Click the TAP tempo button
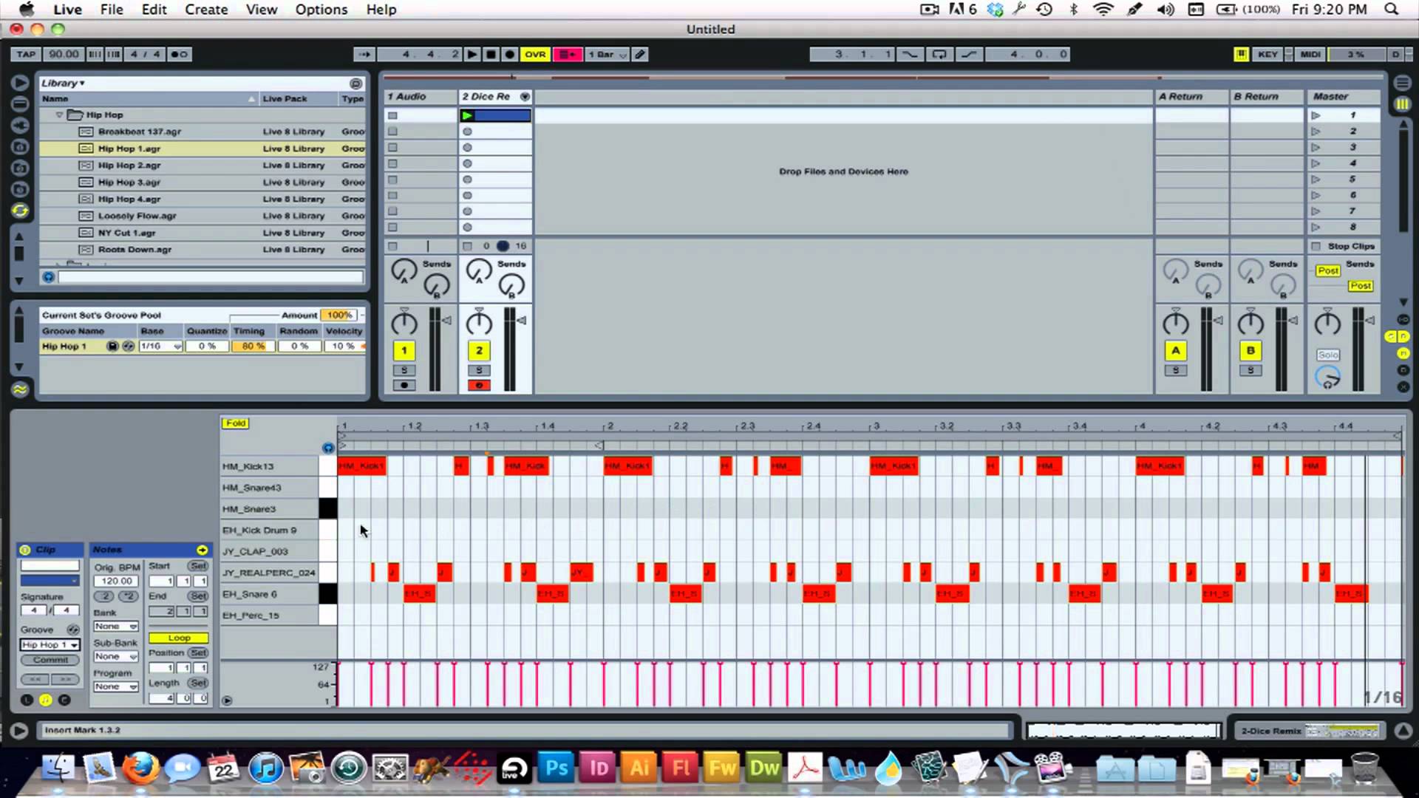This screenshot has width=1419, height=798. pos(26,54)
